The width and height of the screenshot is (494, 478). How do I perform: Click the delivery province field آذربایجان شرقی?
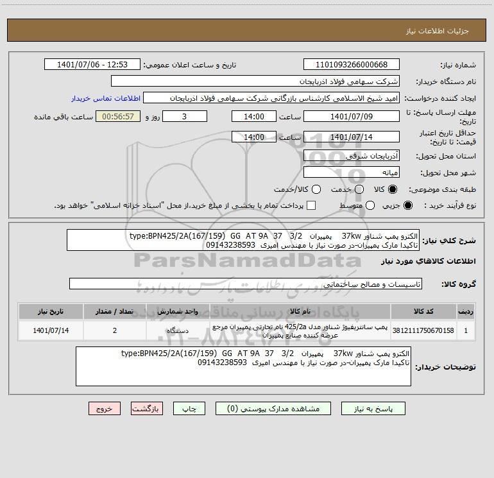click(352, 156)
